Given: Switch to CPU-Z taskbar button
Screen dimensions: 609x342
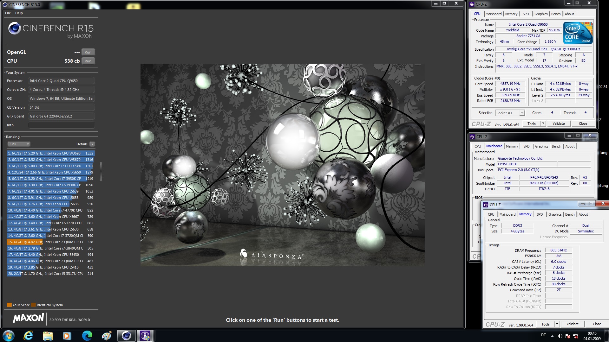Looking at the screenshot, I should [x=145, y=336].
